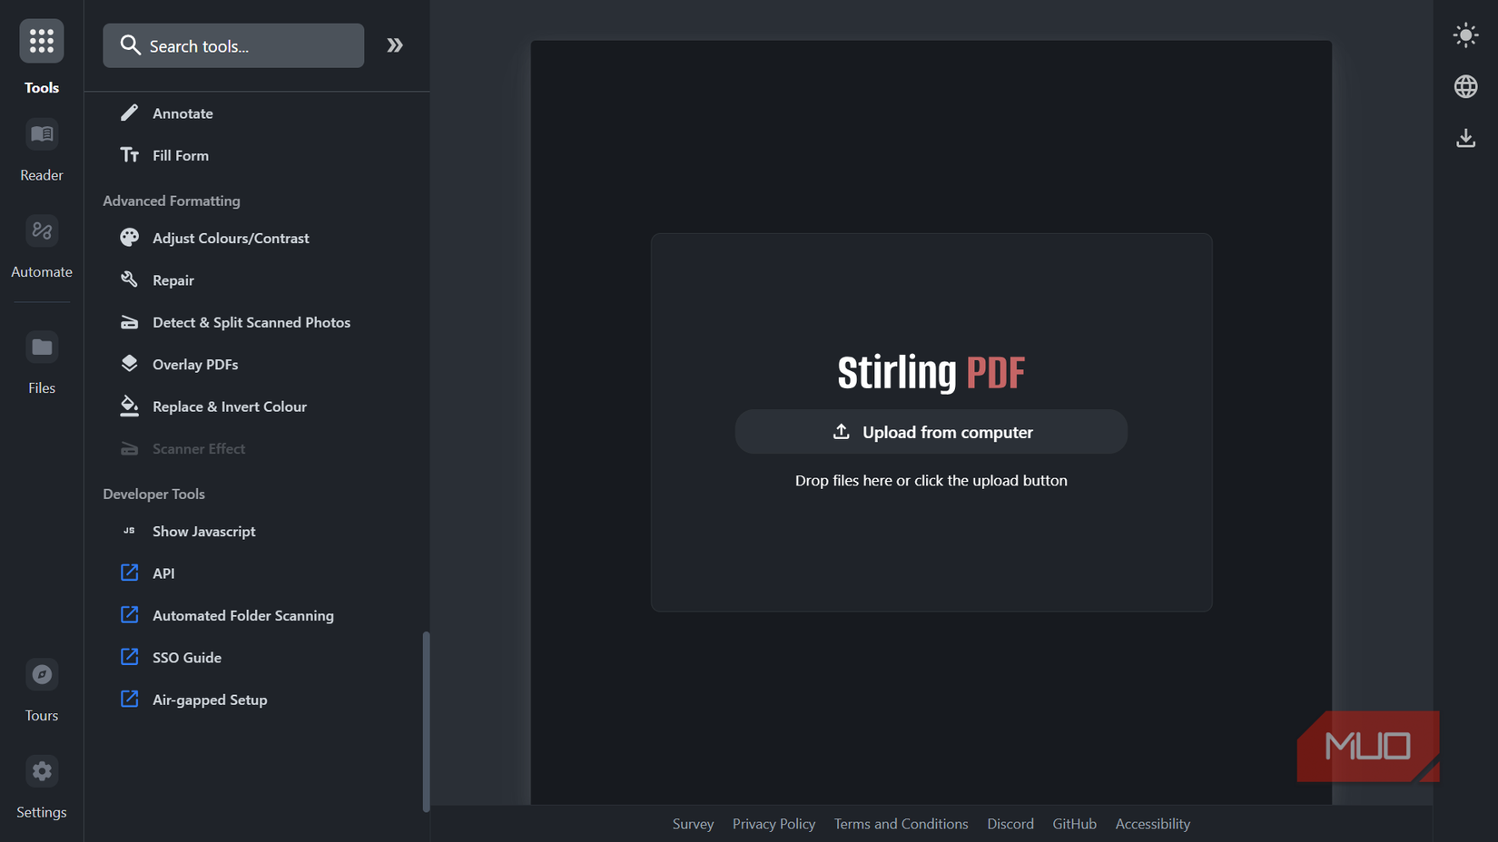Click the Stirling PDF logo
Viewport: 1498px width, 842px height.
[931, 372]
